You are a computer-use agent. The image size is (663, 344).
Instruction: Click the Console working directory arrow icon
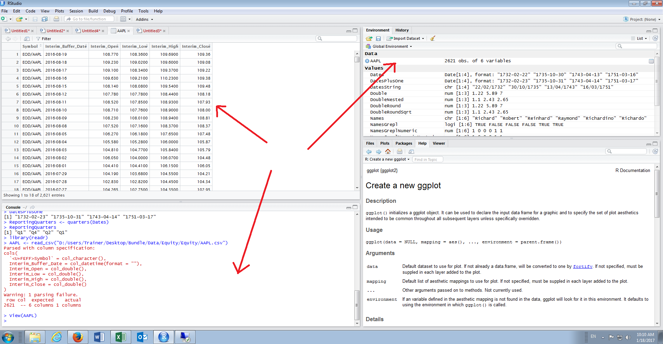(32, 207)
